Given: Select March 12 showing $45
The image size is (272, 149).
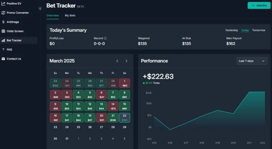Looking at the screenshot, I should [x=90, y=106].
